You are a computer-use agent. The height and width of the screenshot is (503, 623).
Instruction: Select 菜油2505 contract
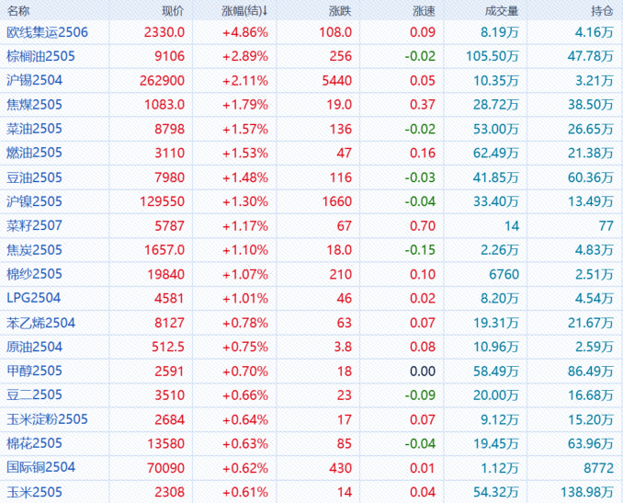(35, 129)
